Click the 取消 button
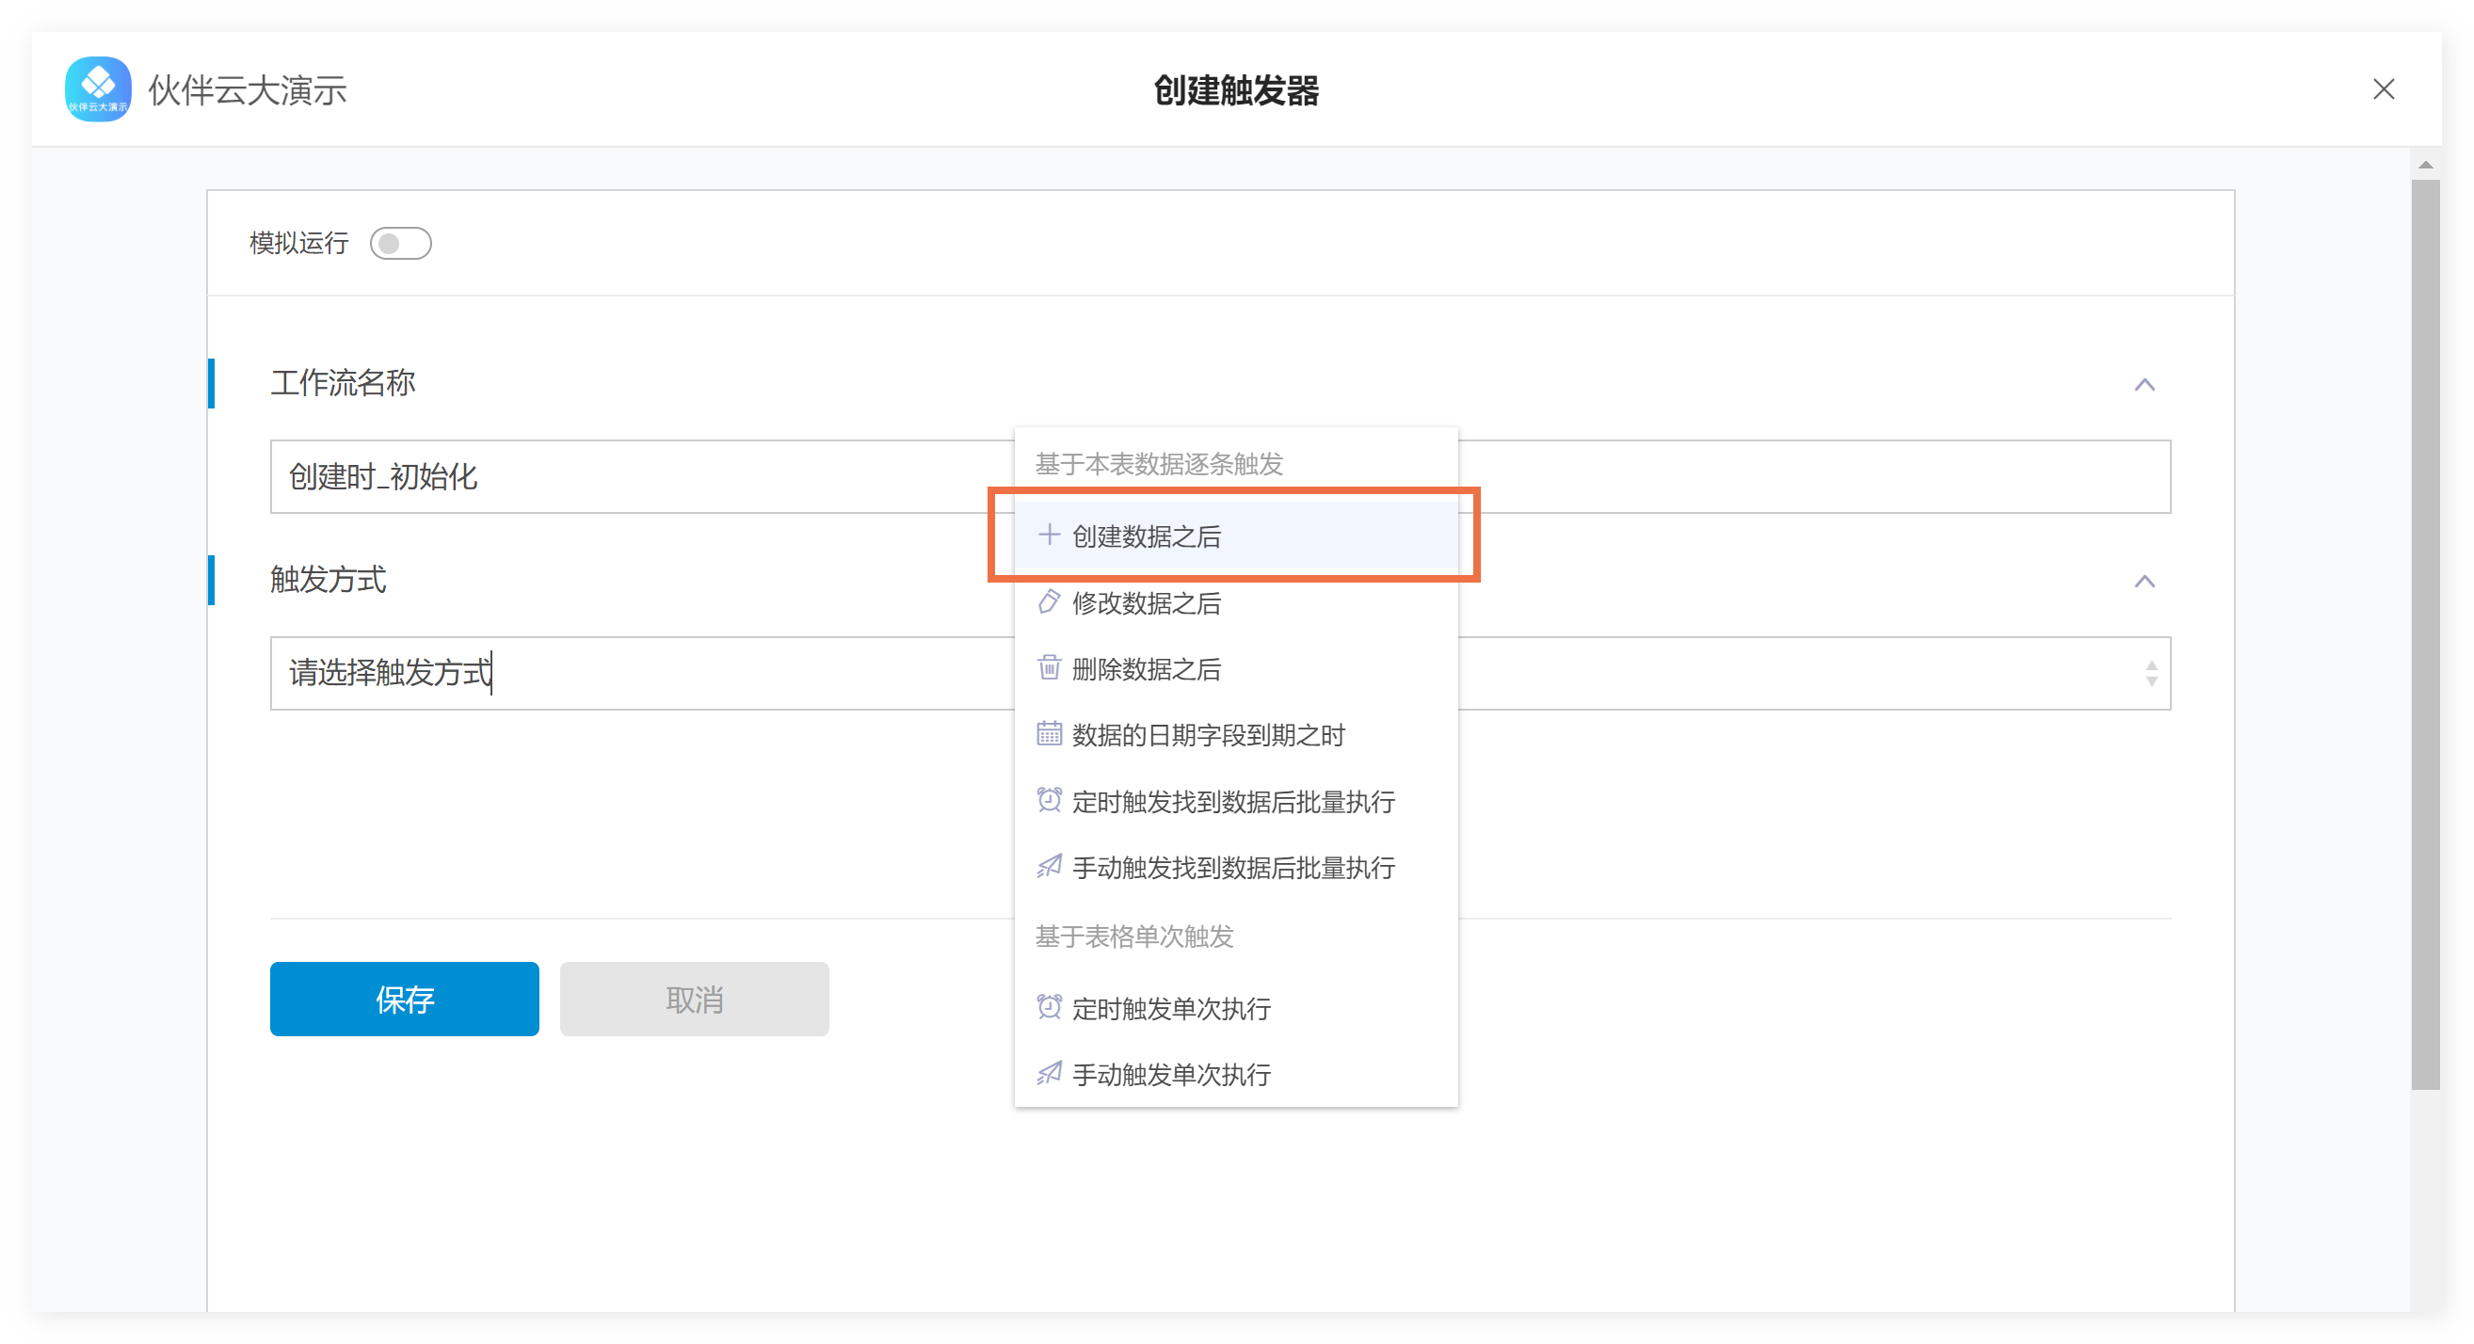2474x1344 pixels. coord(695,1000)
